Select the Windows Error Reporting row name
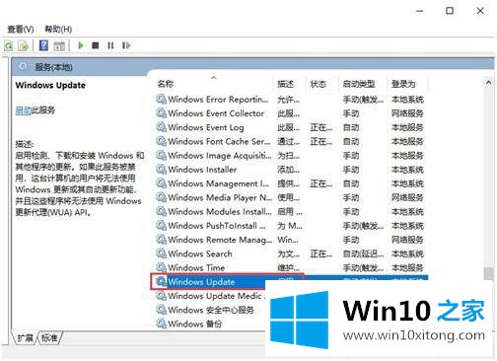 pos(218,99)
